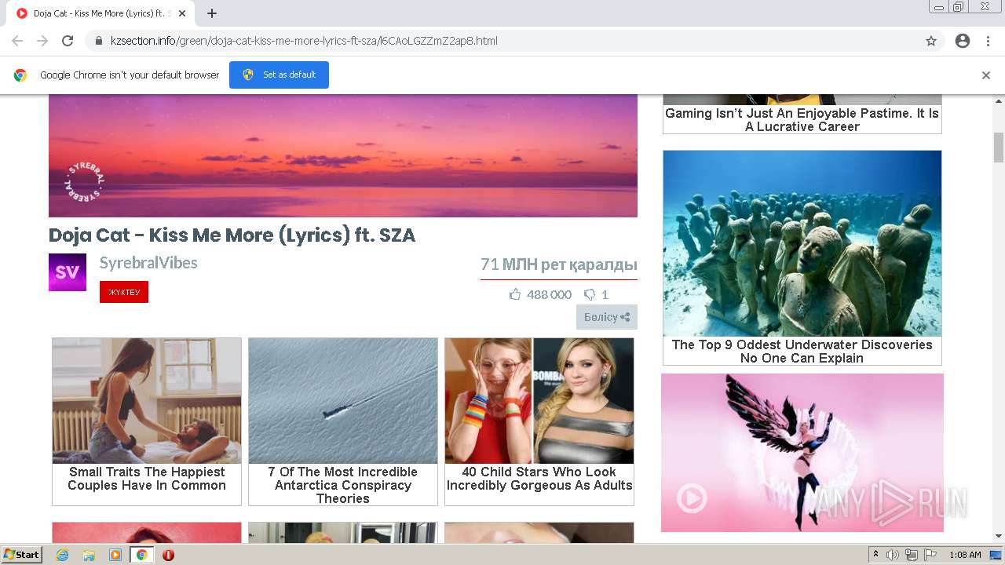The width and height of the screenshot is (1005, 565).
Task: Click the Chrome logo in notification bar
Action: (20, 75)
